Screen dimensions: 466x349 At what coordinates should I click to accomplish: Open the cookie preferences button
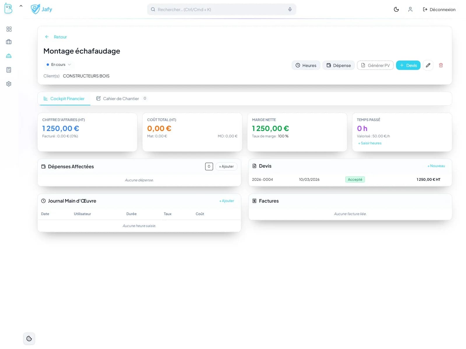point(29,339)
